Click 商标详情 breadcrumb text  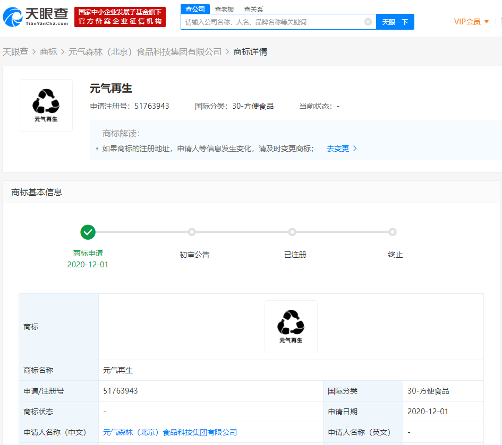point(250,52)
